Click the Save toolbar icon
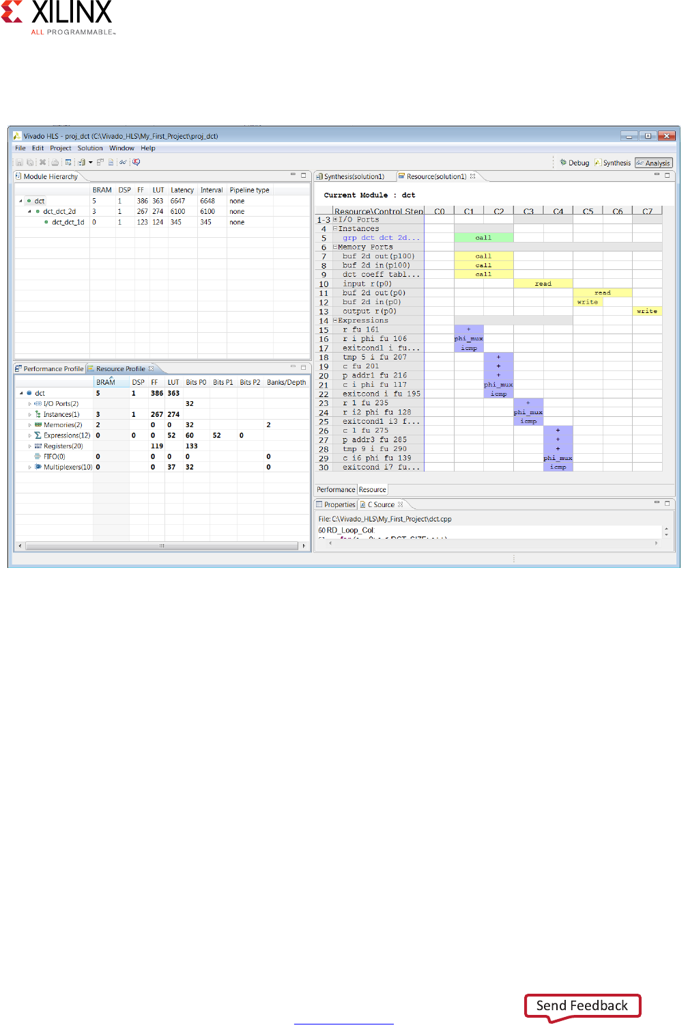 (x=20, y=163)
